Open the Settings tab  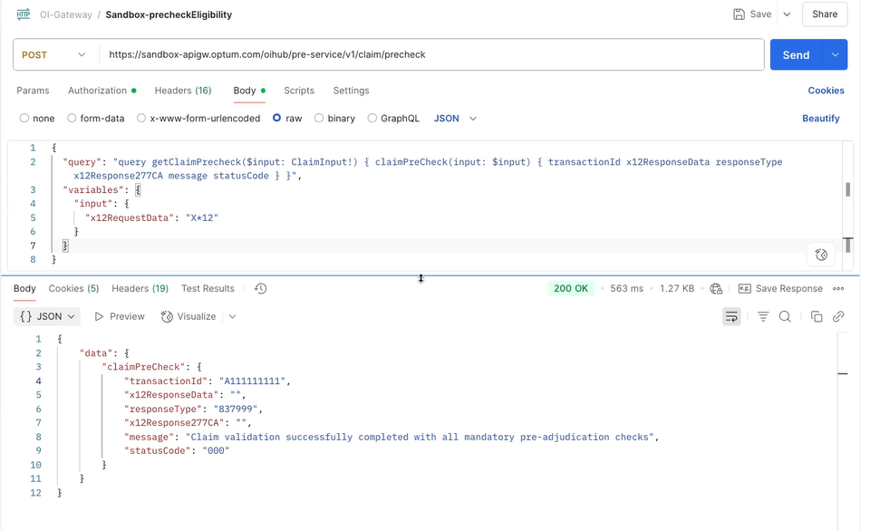pos(352,91)
